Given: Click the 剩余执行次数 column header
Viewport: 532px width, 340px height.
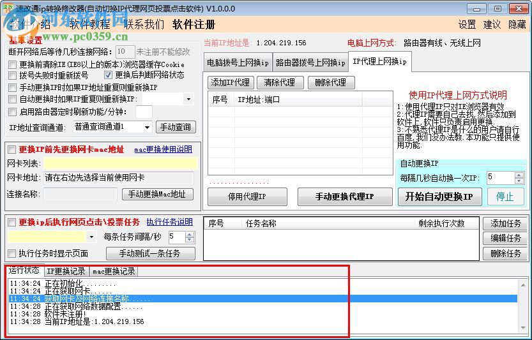Looking at the screenshot, I should point(446,223).
